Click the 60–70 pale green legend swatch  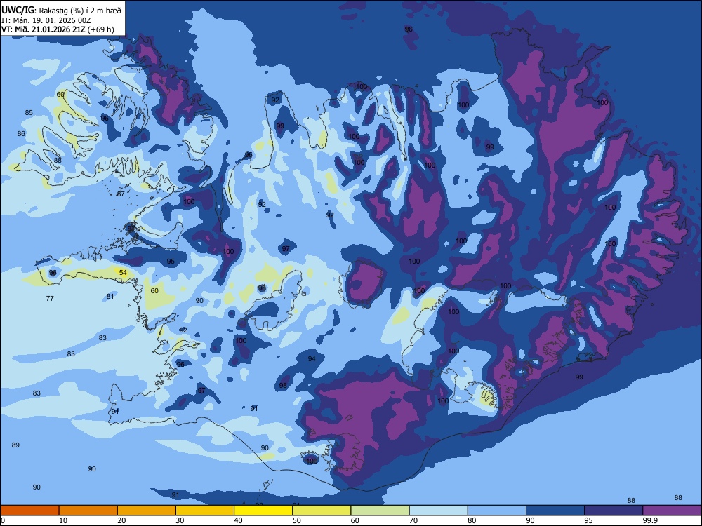380,511
